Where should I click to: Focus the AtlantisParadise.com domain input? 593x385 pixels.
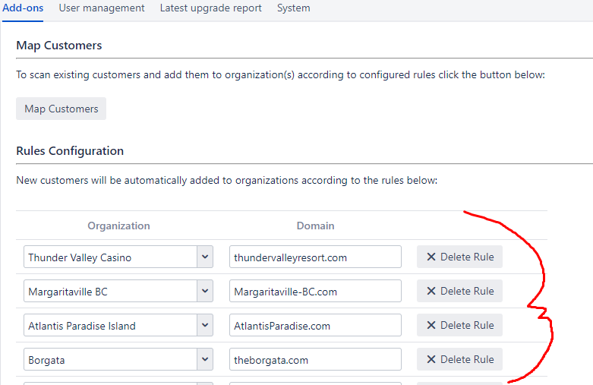(x=315, y=326)
